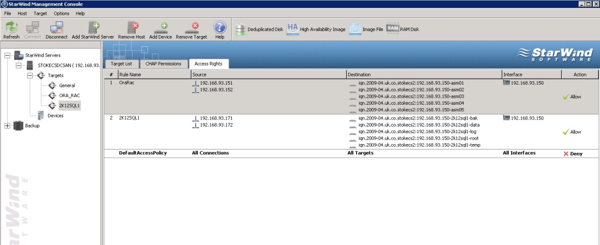This screenshot has width=600, height=245.
Task: Click destination ending in 2k12sql1-temp
Action: coord(419,145)
